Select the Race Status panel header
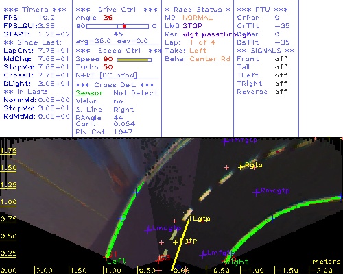The image size is (343, 274). coord(198,10)
